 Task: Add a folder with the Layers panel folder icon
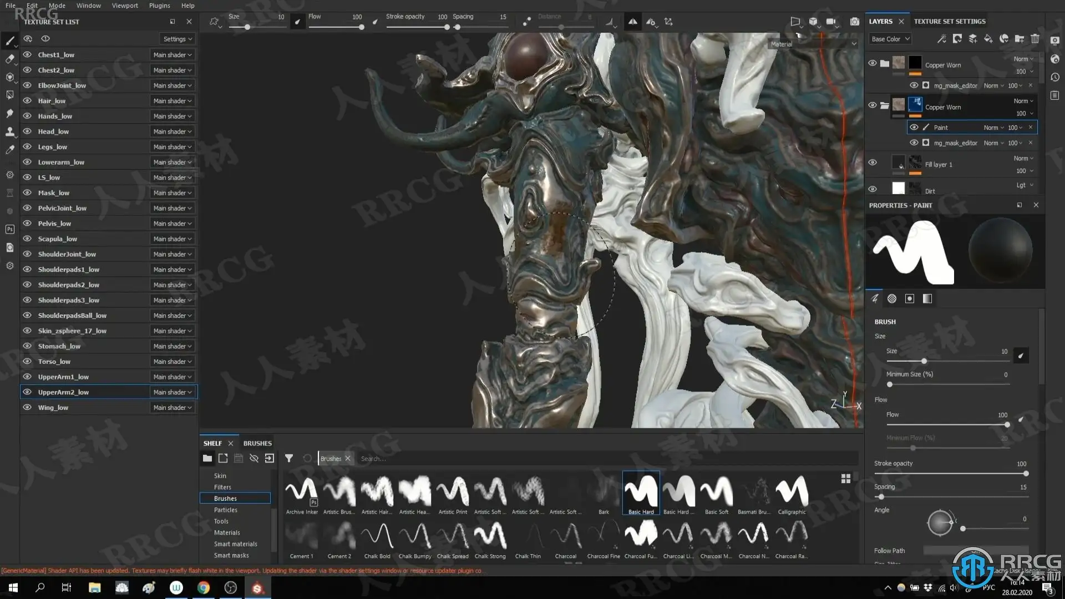(1020, 39)
